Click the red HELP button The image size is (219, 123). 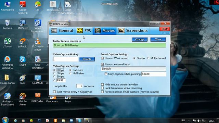[x=164, y=29]
